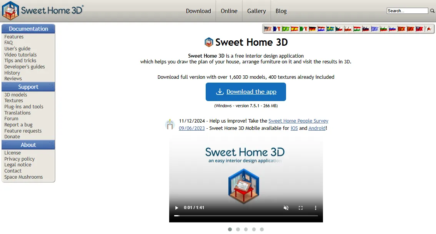
Task: Click the Japanese flag icon
Action: (x=428, y=28)
